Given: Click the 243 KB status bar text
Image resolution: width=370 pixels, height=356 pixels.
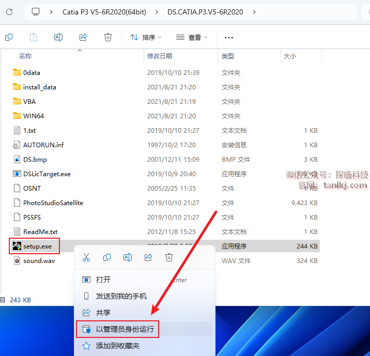Looking at the screenshot, I should (x=20, y=300).
